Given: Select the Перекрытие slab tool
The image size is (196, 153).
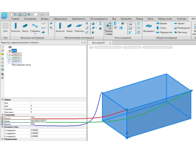Looking at the screenshot, I should point(164,32).
